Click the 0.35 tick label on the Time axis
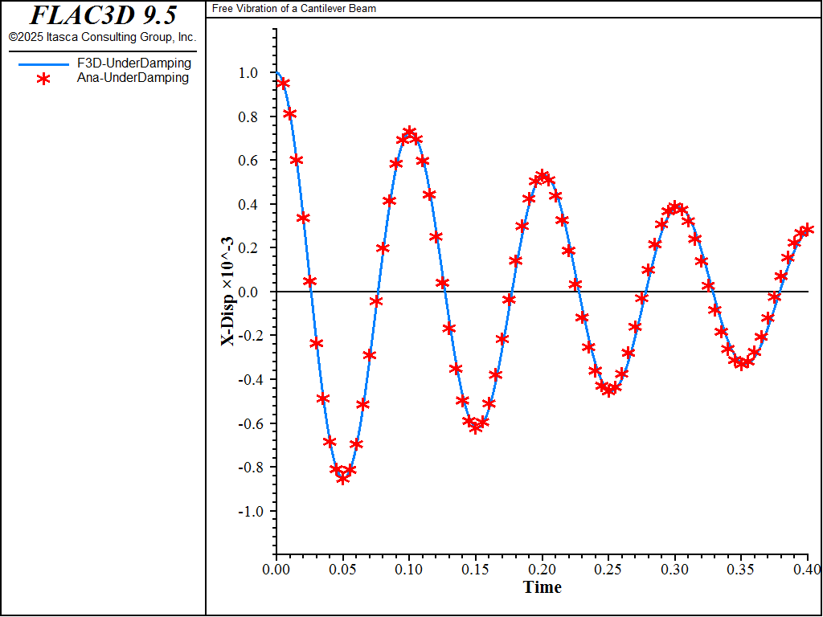 point(741,569)
